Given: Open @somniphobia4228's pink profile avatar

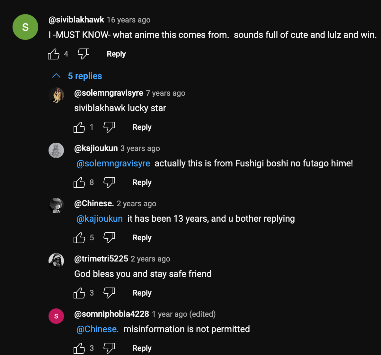Looking at the screenshot, I should [x=56, y=316].
